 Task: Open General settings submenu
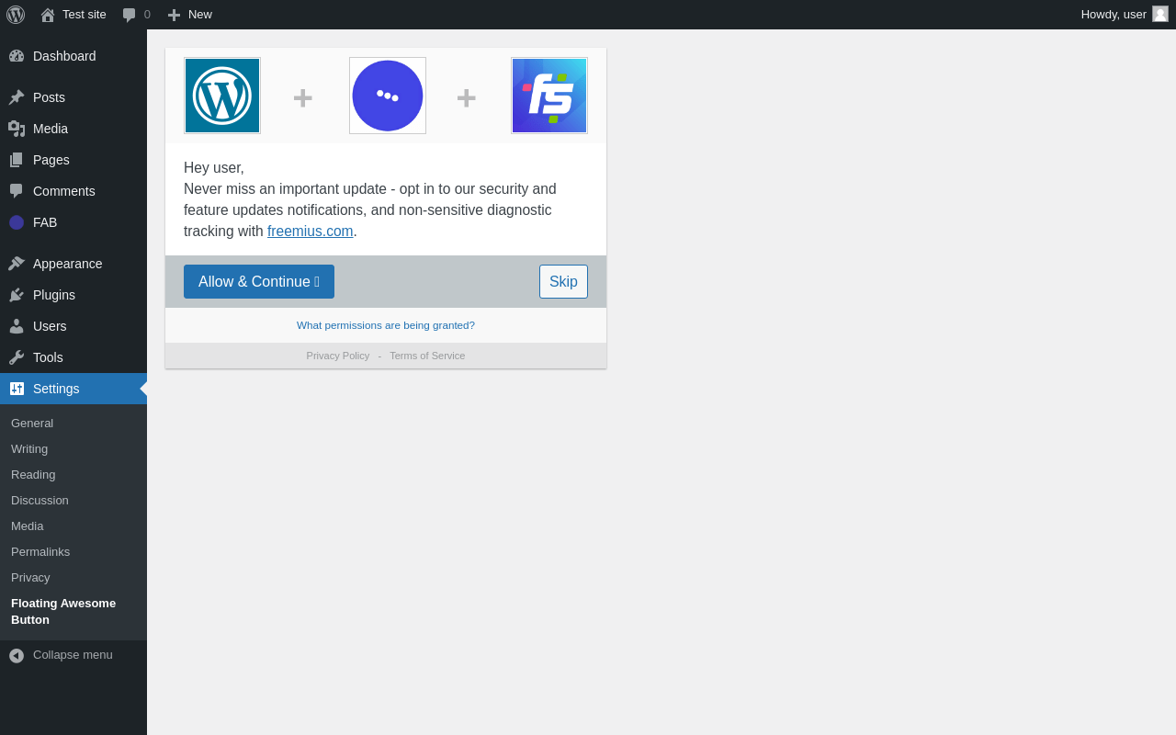[73, 424]
